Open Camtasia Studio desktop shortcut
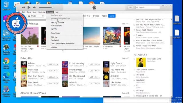 click(6, 49)
